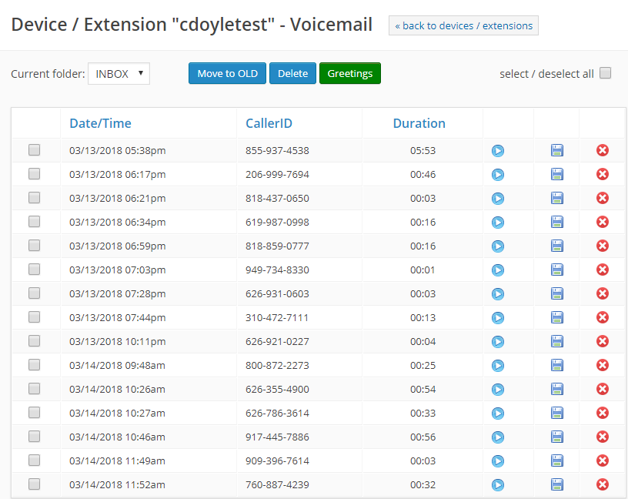
Task: Tick the 03/14/2018 10:27am row checkbox
Action: [x=34, y=413]
